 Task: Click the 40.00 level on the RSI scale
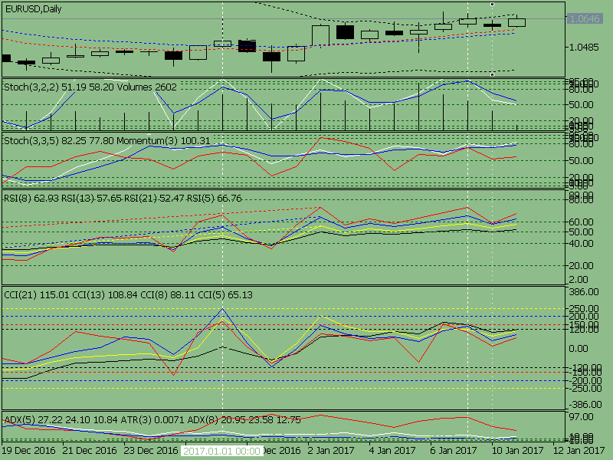point(581,244)
